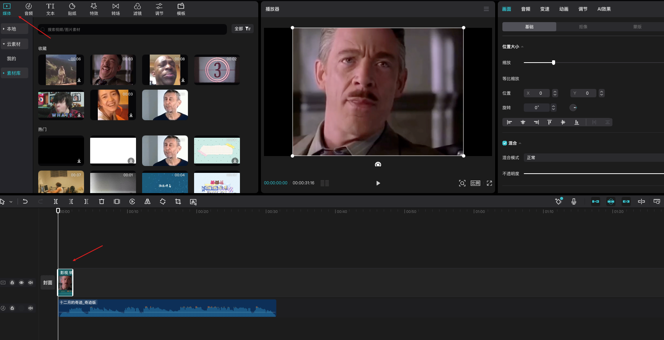664x340 pixels.
Task: Start voice recording with microphone icon
Action: pos(574,201)
